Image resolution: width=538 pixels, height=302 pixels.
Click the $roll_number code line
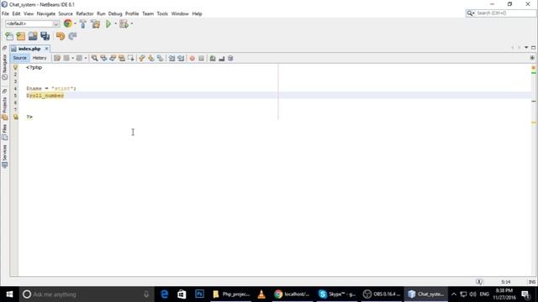[45, 96]
